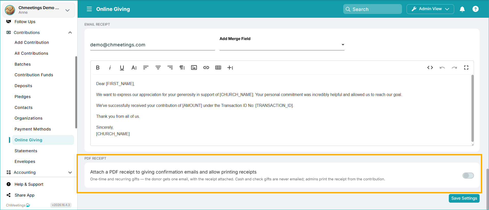Open Follow Ups in sidebar

pos(25,22)
